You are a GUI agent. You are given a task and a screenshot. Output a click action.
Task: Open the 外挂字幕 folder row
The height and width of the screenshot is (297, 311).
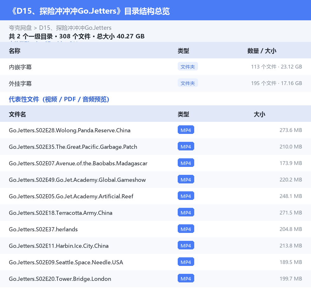click(x=155, y=83)
